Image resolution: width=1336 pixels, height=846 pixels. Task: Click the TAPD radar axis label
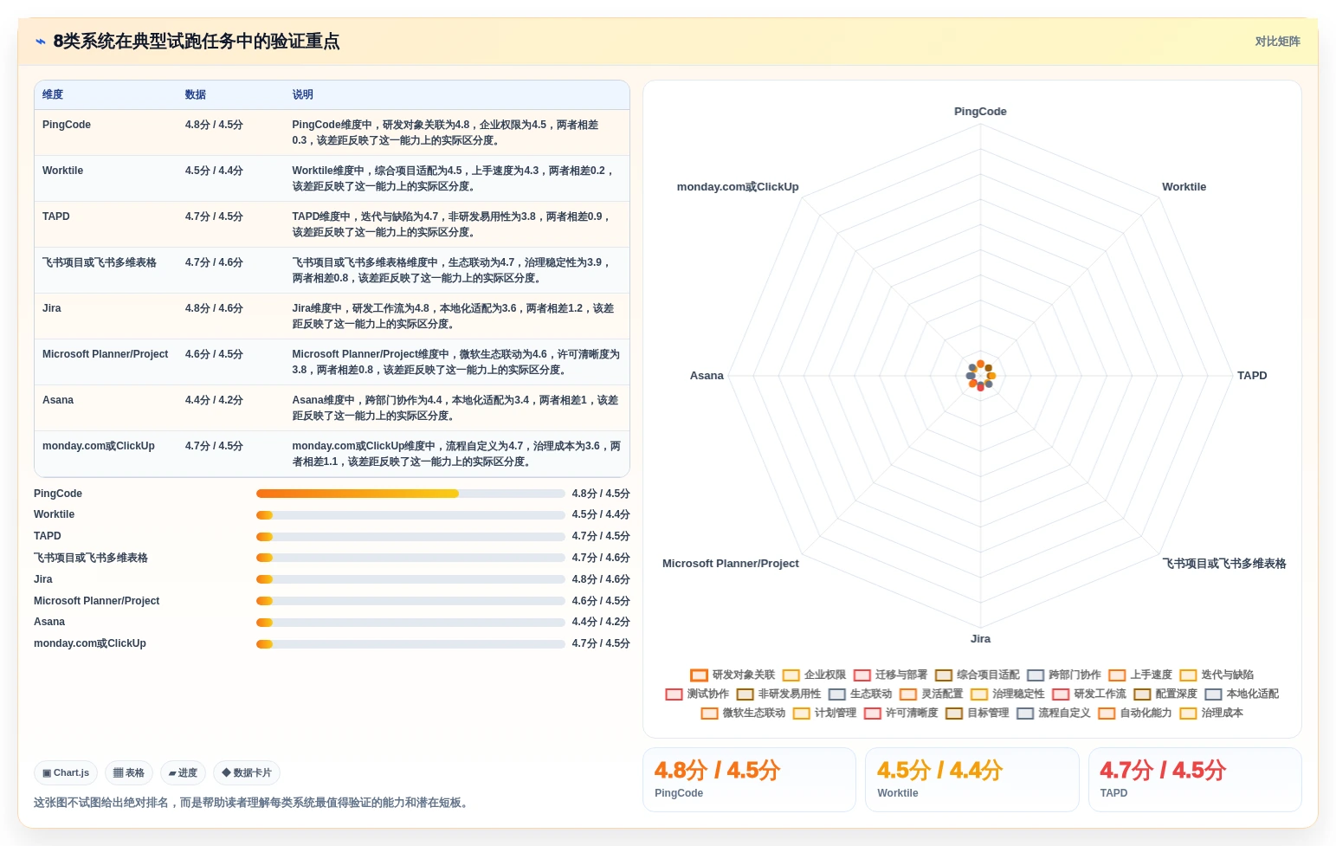click(x=1252, y=376)
